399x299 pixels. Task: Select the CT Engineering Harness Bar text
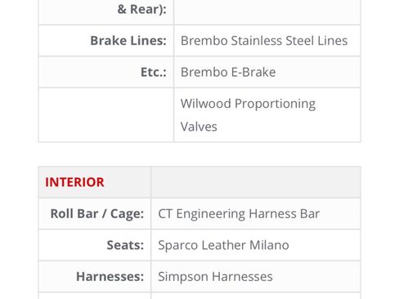click(x=239, y=214)
